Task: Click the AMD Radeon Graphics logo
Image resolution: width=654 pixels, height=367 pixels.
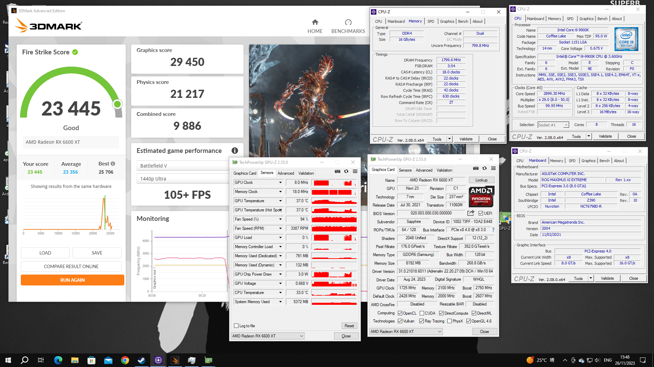Action: pos(481,196)
